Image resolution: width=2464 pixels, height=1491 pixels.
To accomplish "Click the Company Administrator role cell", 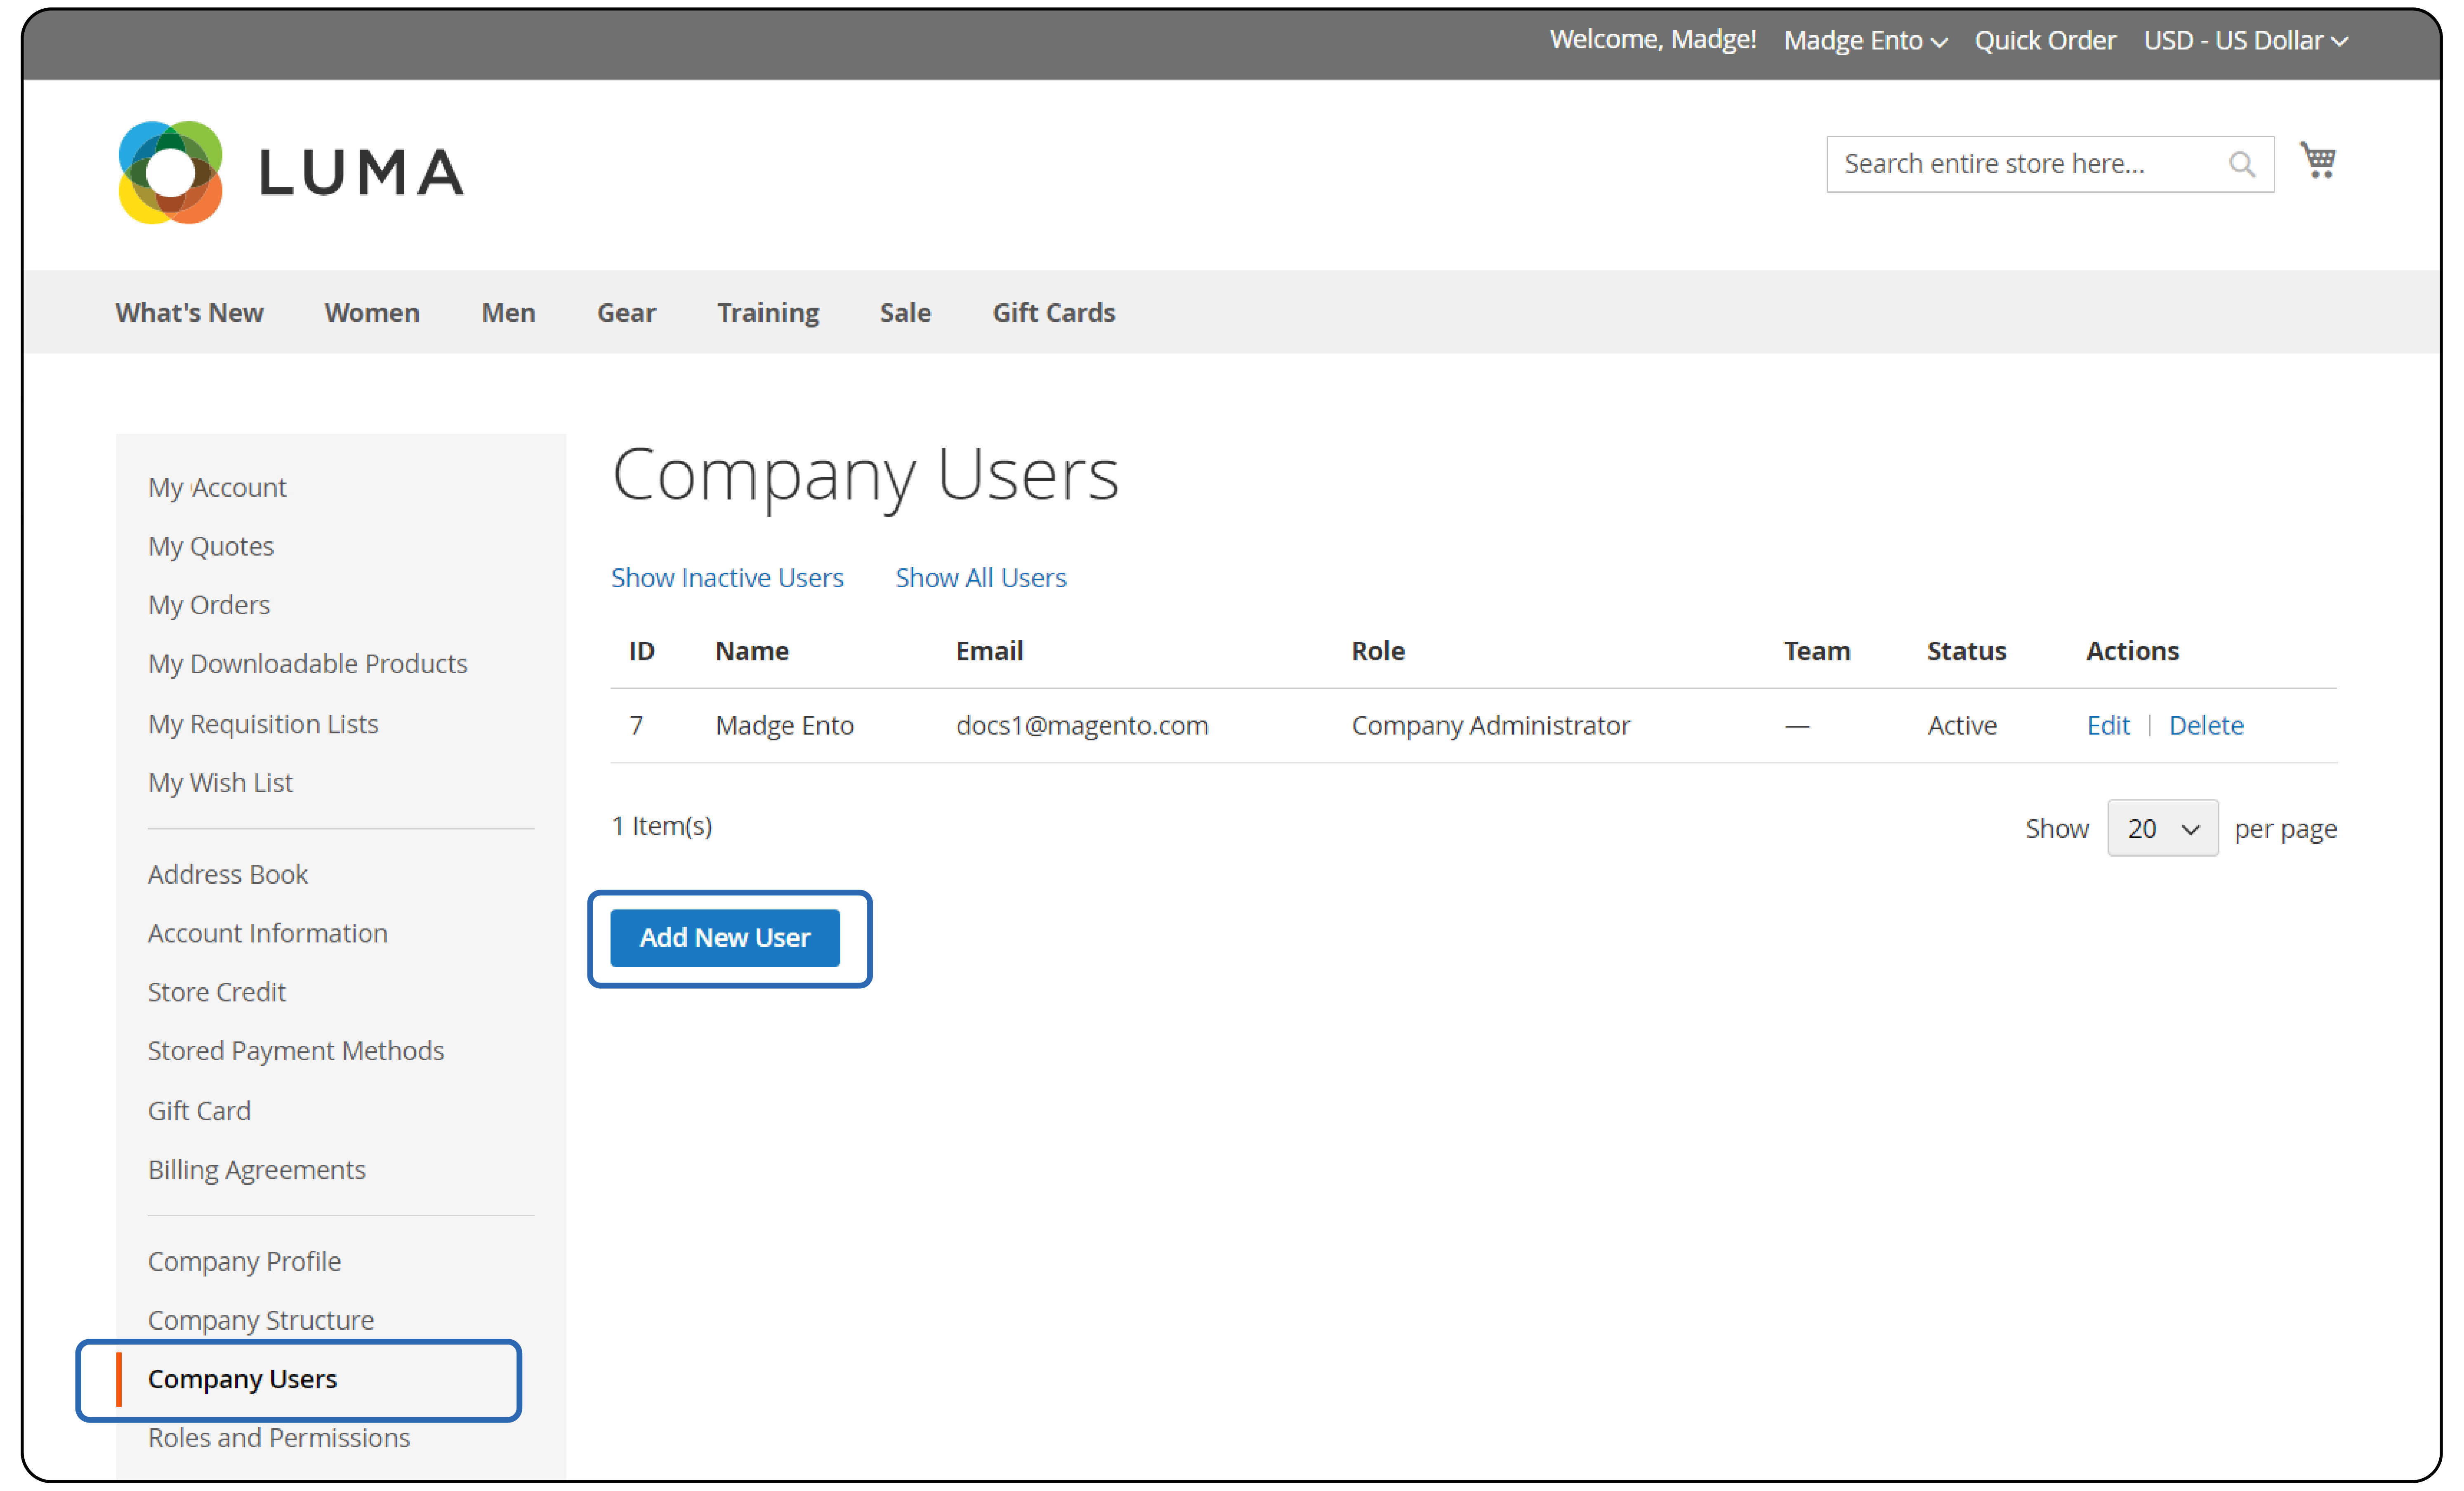I will 1491,725.
